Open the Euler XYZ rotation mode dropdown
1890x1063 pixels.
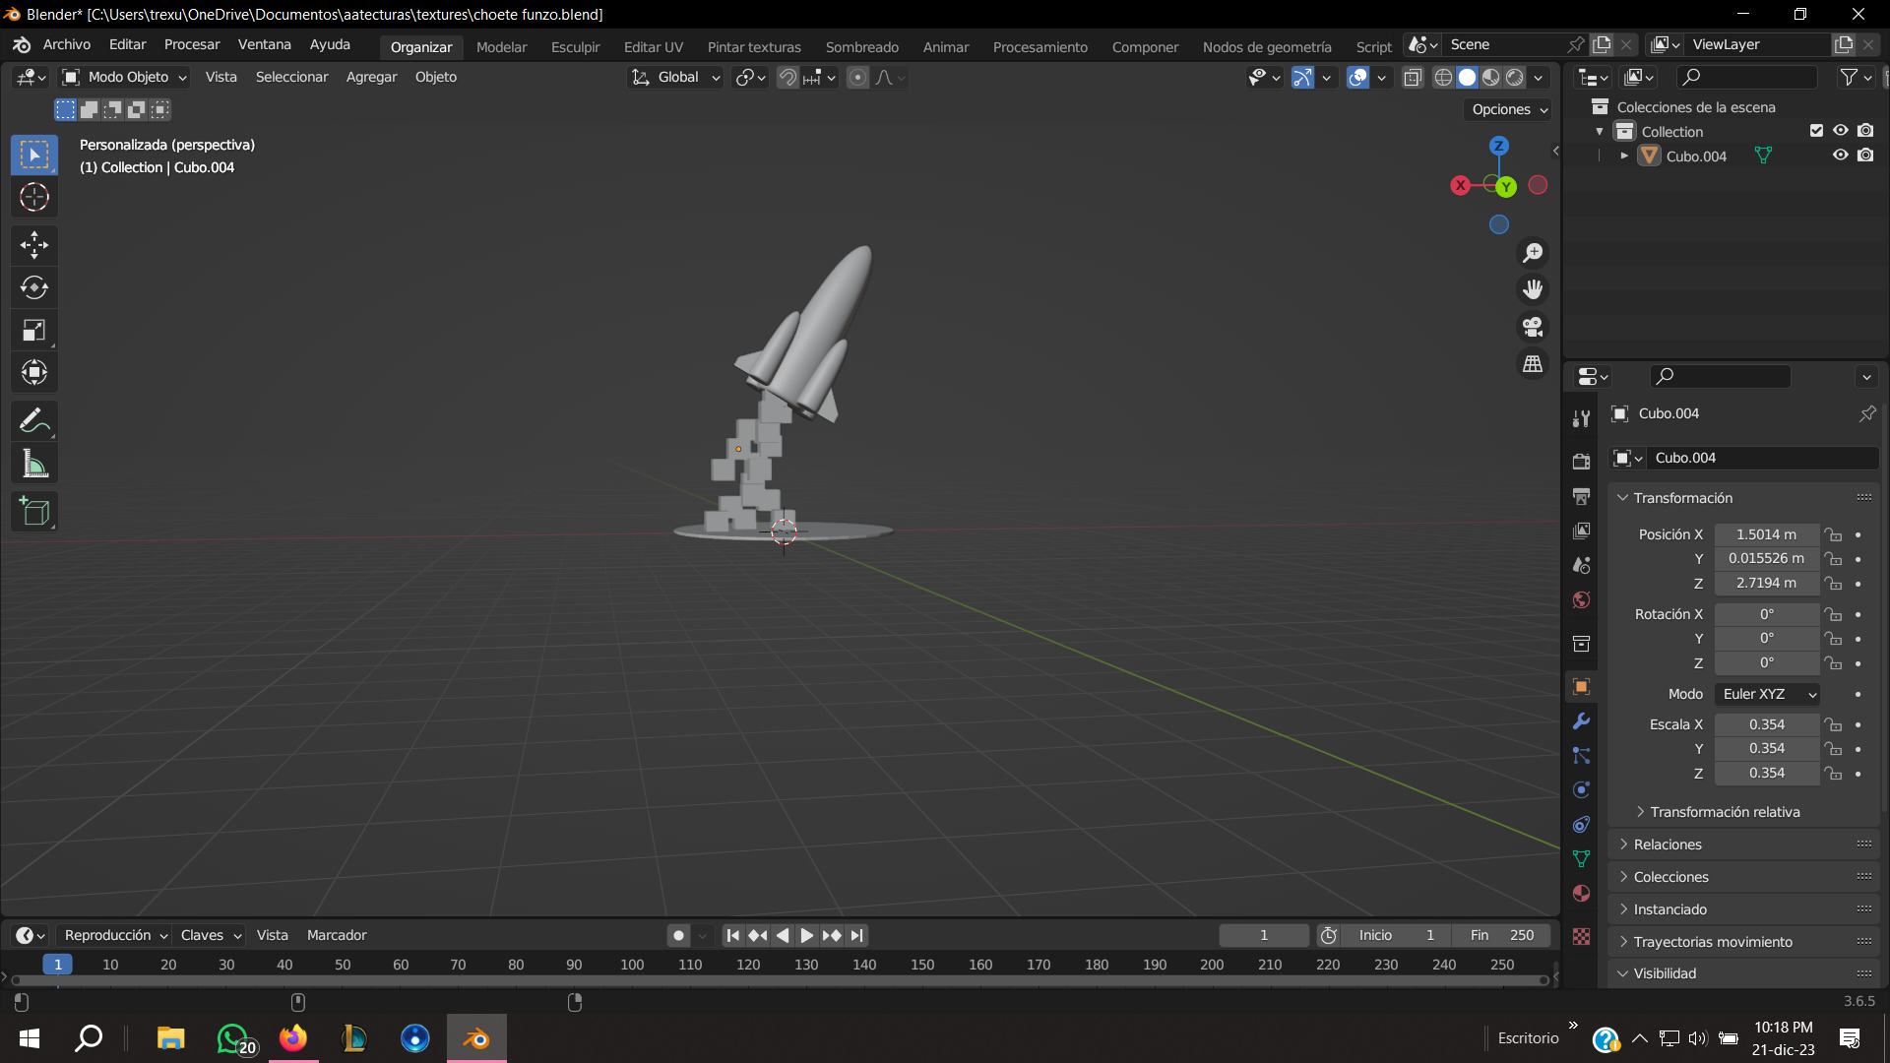(x=1767, y=694)
